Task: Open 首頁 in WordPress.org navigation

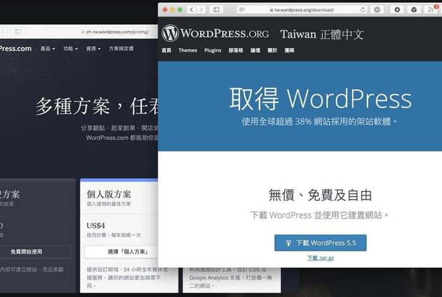Action: point(166,50)
